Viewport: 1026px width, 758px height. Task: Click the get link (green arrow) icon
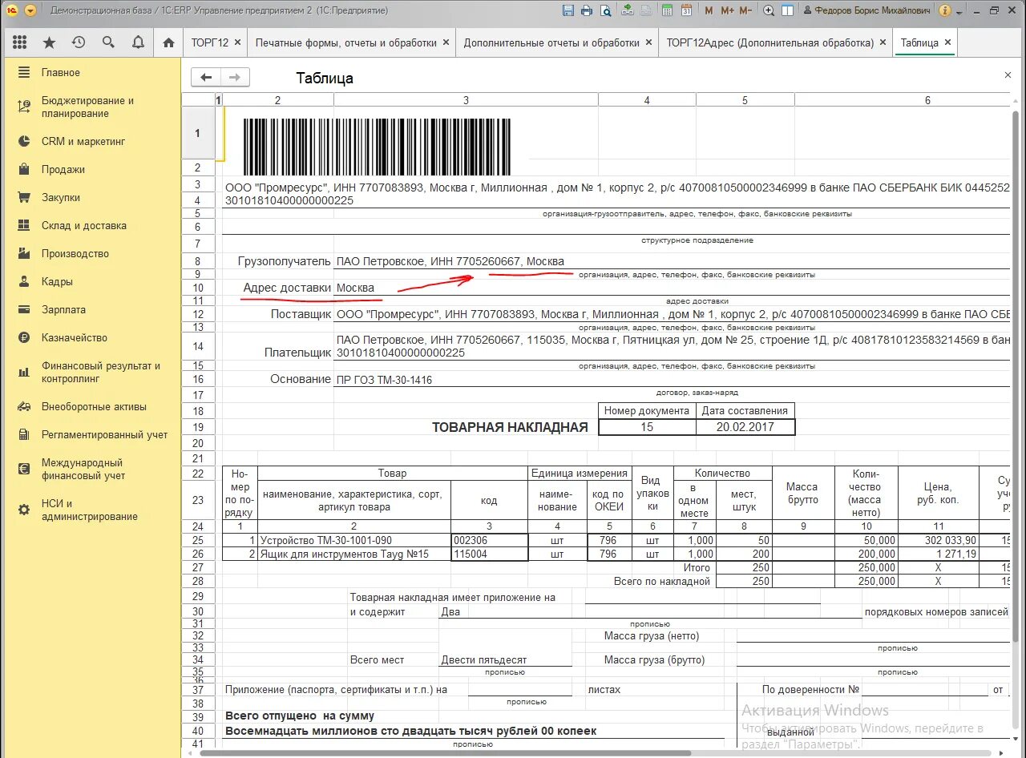click(x=627, y=11)
